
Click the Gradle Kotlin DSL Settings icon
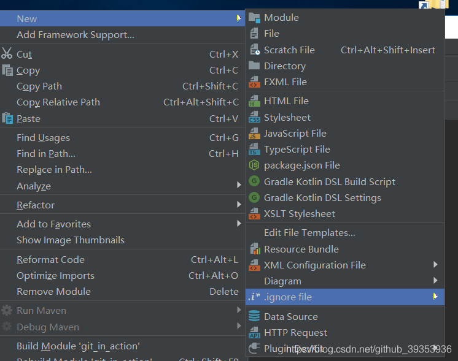click(x=254, y=197)
